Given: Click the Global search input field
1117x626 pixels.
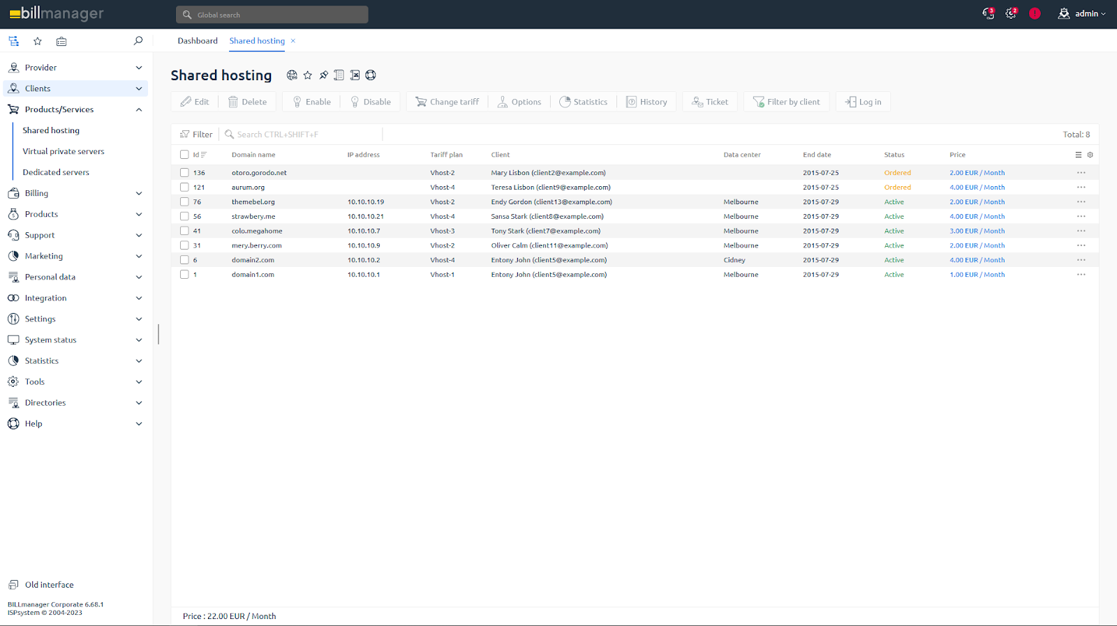Looking at the screenshot, I should [x=272, y=15].
